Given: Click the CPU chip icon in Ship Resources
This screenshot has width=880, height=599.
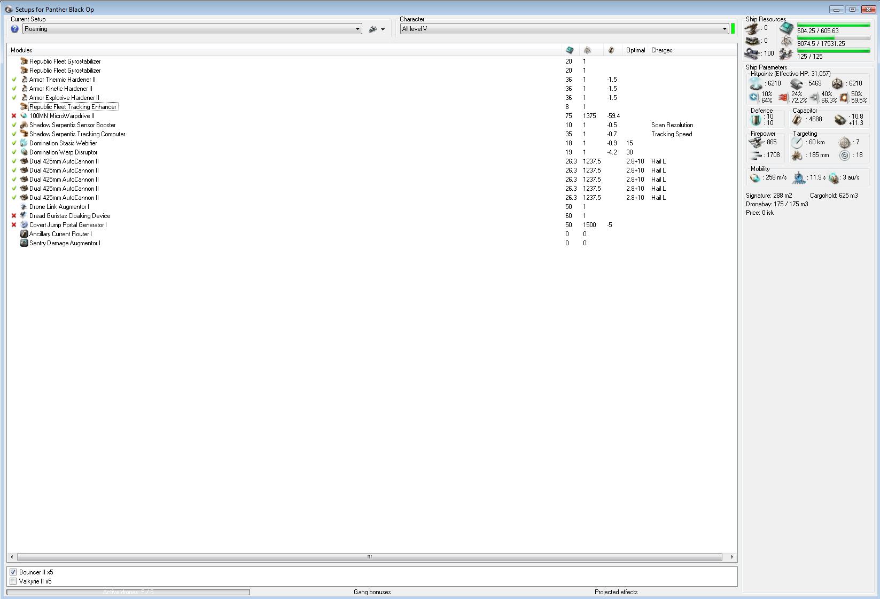Looking at the screenshot, I should (786, 28).
